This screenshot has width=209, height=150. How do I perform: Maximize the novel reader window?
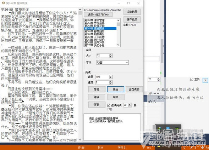(128, 3)
